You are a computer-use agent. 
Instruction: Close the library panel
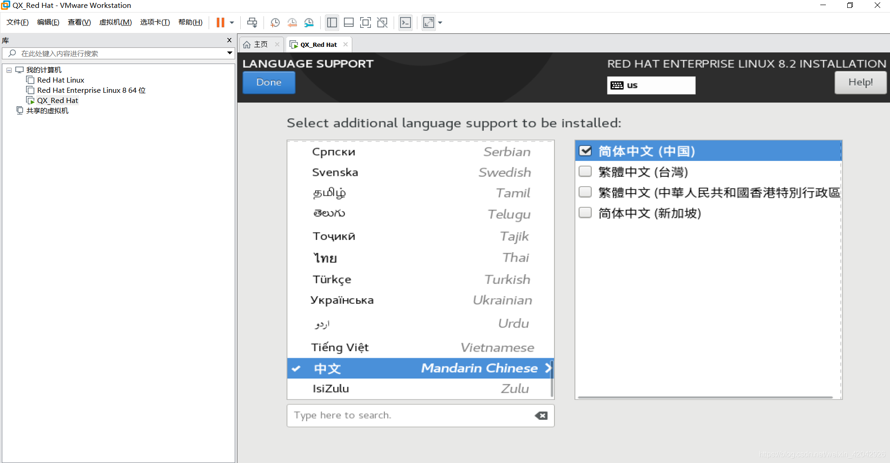coord(229,40)
